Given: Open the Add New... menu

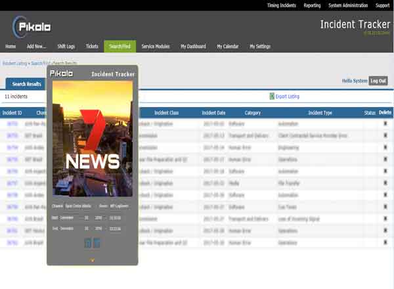Looking at the screenshot, I should (36, 46).
